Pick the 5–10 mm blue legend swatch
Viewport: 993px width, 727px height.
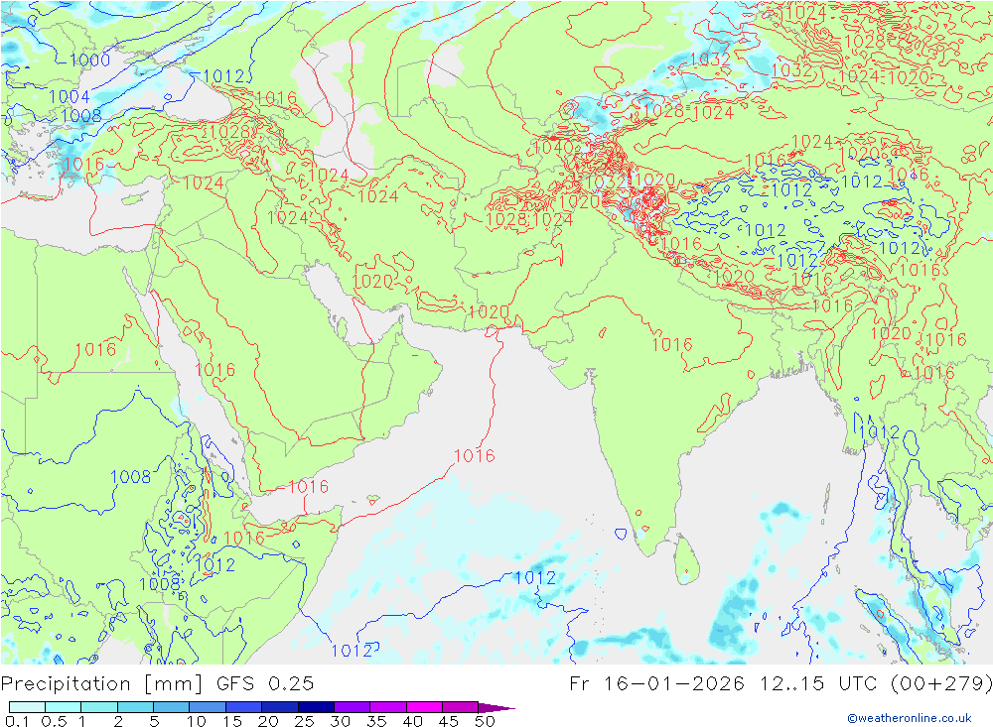coord(171,707)
